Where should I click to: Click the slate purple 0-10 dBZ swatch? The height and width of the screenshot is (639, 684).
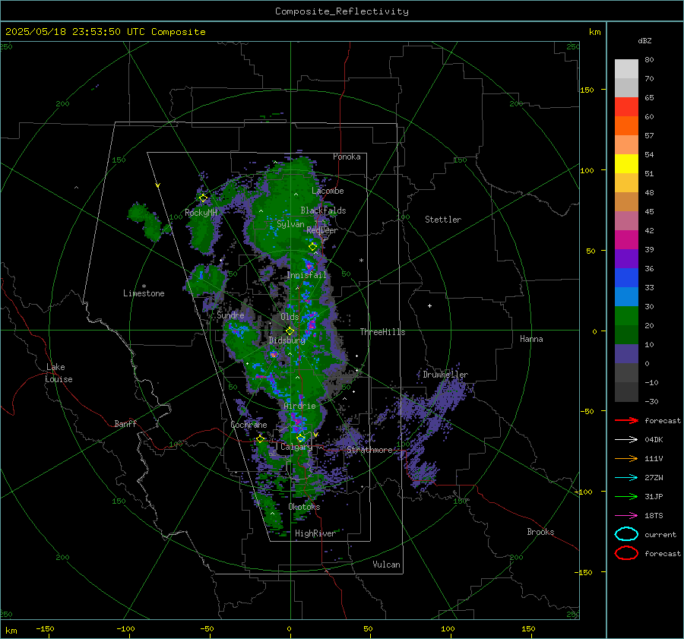point(626,354)
